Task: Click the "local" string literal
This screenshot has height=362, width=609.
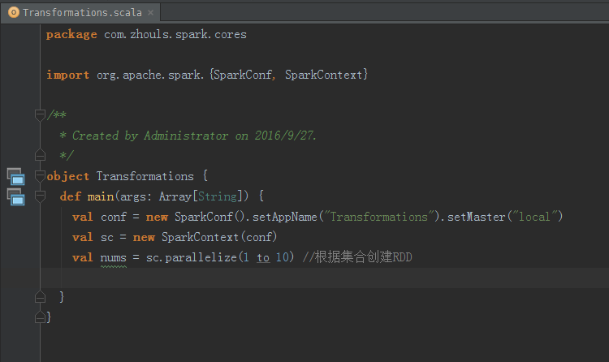Action: click(x=535, y=217)
